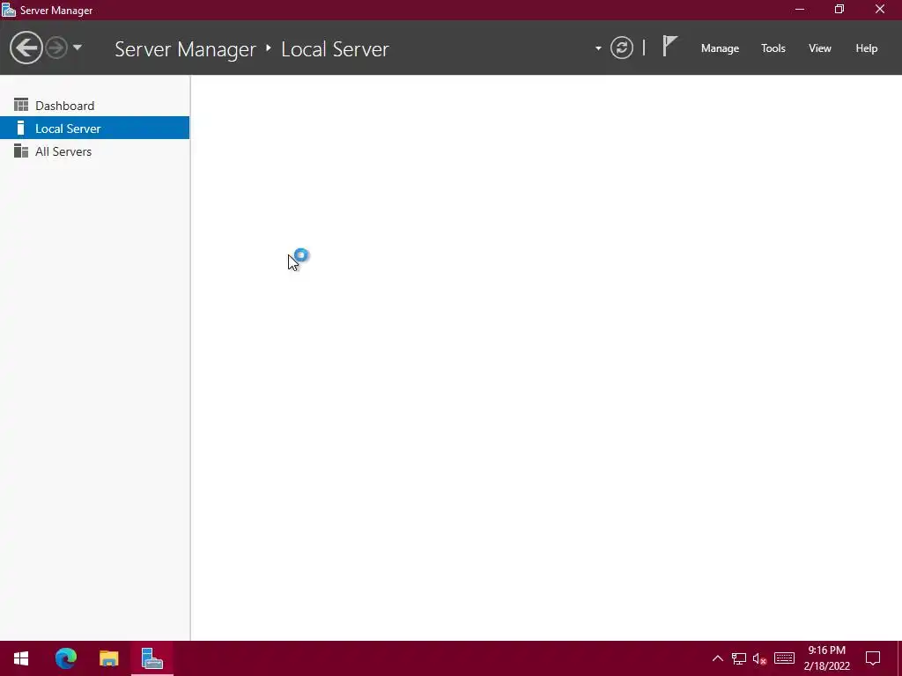902x676 pixels.
Task: Click the Dashboard grid icon
Action: click(x=21, y=105)
